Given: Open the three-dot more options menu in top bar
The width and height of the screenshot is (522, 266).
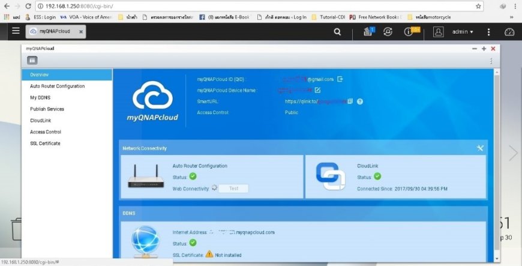Looking at the screenshot, I should (x=488, y=32).
